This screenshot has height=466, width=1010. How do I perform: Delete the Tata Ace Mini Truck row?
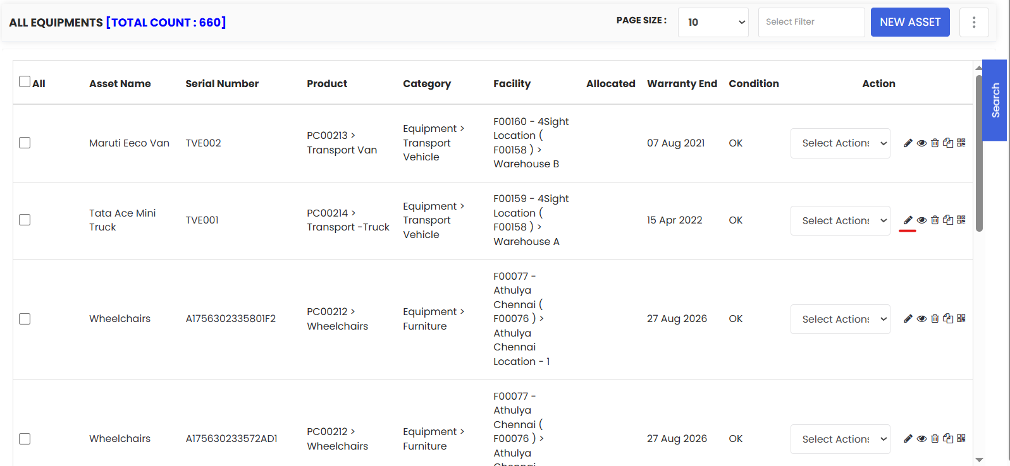[x=935, y=220]
